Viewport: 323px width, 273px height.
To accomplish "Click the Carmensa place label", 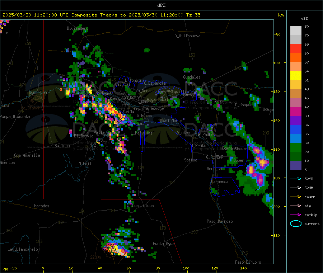I will click(220, 182).
